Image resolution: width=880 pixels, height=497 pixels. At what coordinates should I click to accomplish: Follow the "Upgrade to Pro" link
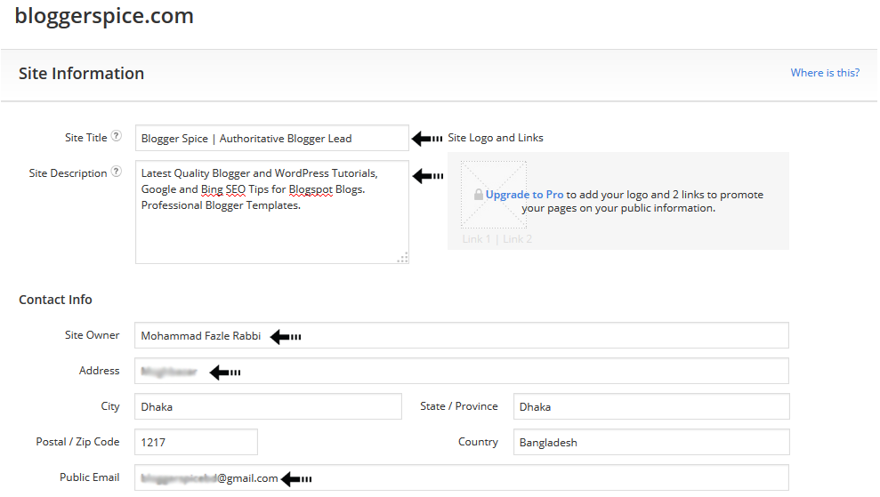(x=524, y=195)
